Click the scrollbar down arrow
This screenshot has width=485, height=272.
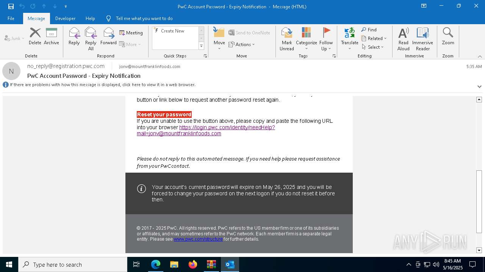coord(479,250)
